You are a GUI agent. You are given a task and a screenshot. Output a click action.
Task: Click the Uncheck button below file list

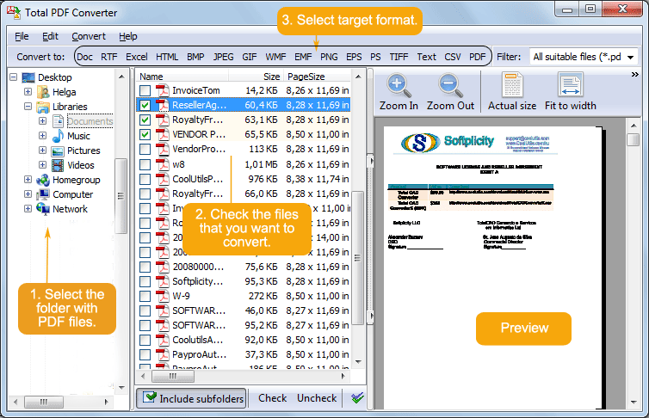click(x=317, y=398)
